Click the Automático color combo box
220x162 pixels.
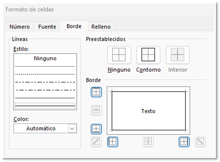point(41,129)
